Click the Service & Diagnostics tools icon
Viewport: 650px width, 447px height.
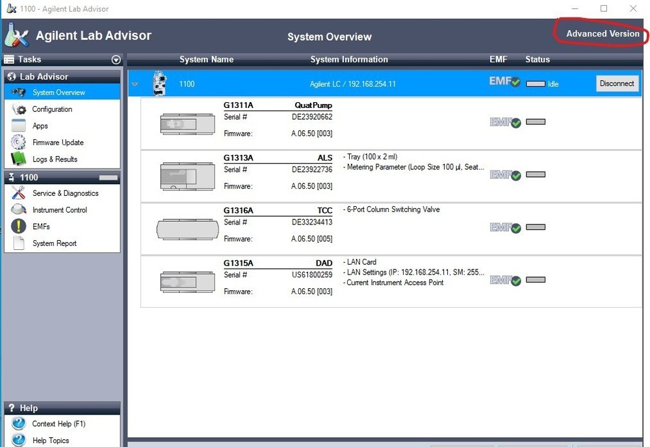click(18, 193)
